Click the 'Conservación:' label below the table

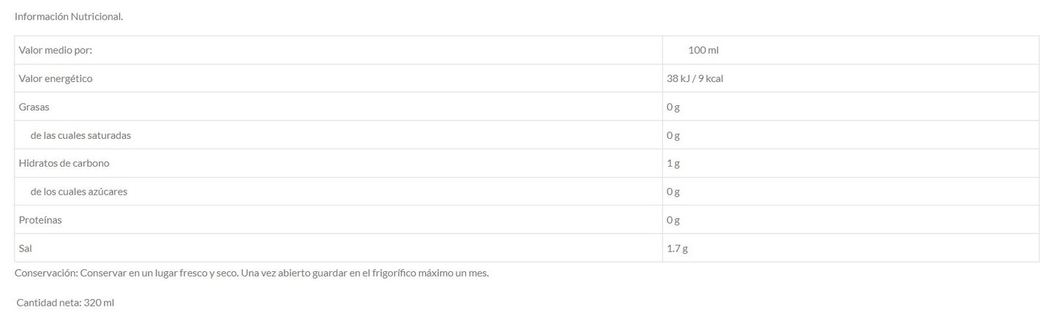[45, 273]
